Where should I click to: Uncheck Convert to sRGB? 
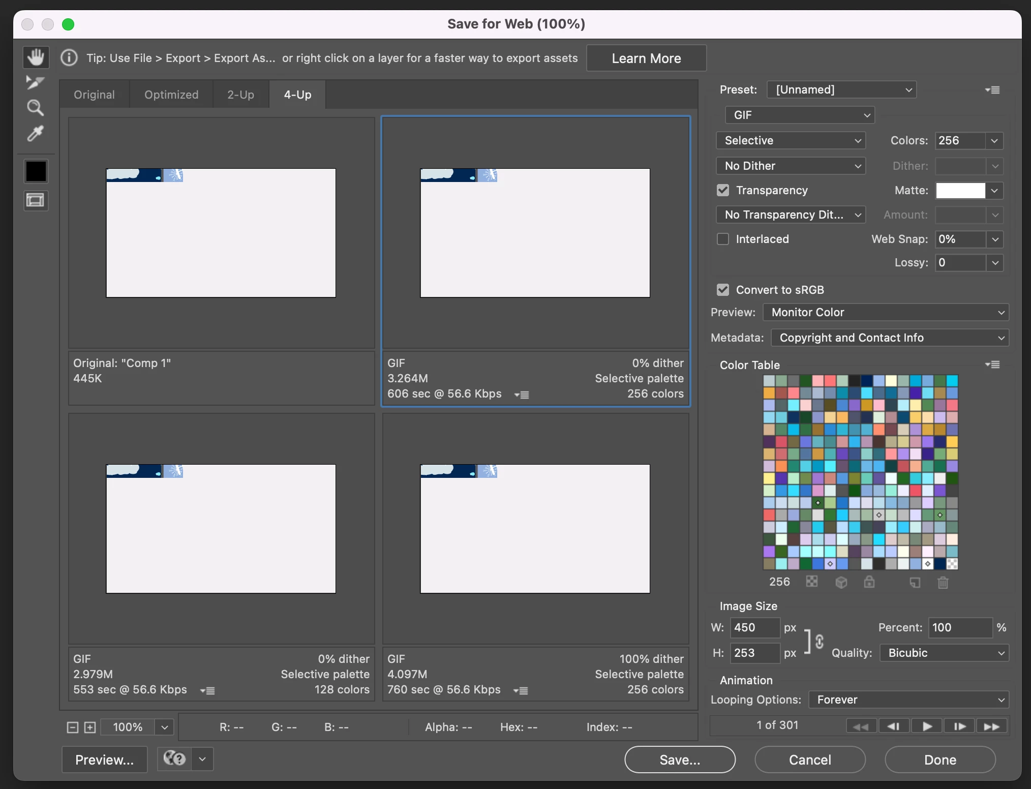coord(722,290)
